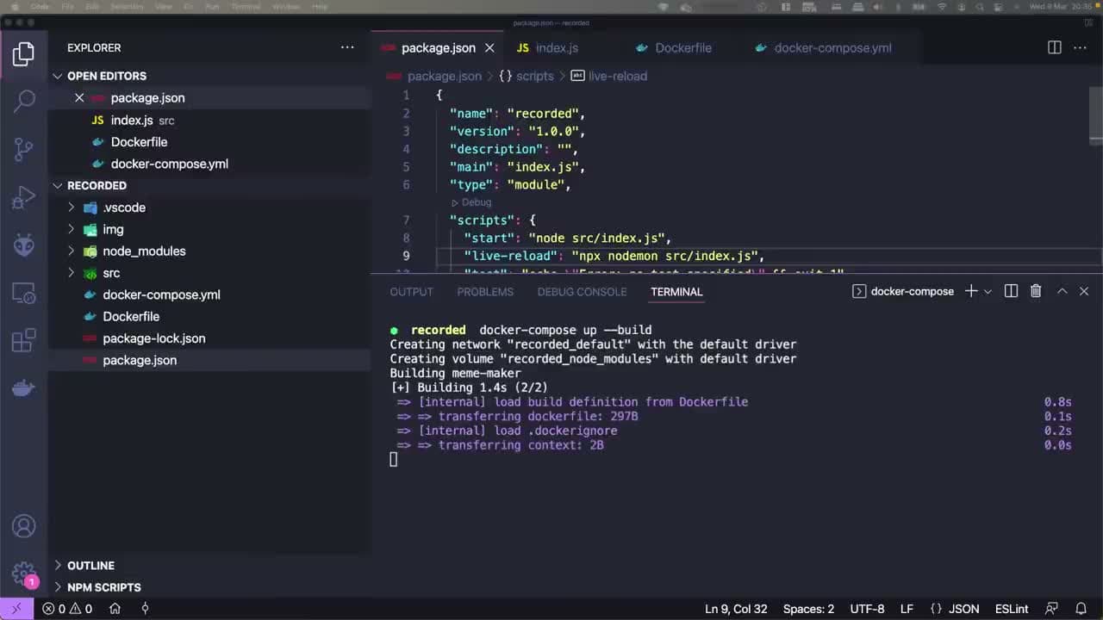This screenshot has height=620, width=1103.
Task: Open the DEBUG CONSOLE panel tab
Action: point(582,291)
